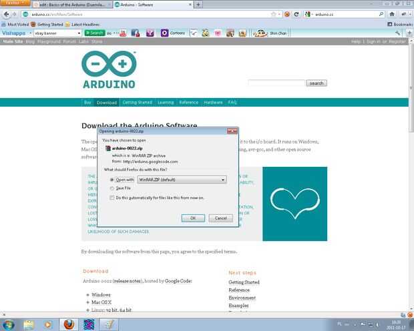Click the Cartoons toolbar icon
414x331 pixels.
point(173,33)
